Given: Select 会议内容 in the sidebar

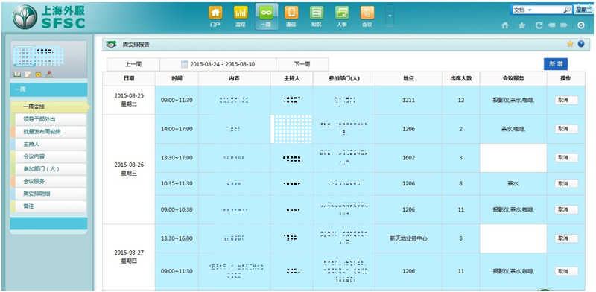Looking at the screenshot, I should (x=48, y=156).
